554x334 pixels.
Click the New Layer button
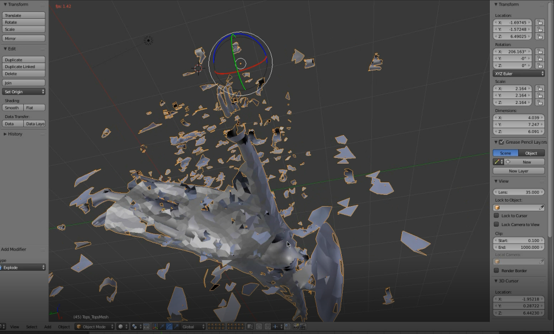click(x=519, y=171)
